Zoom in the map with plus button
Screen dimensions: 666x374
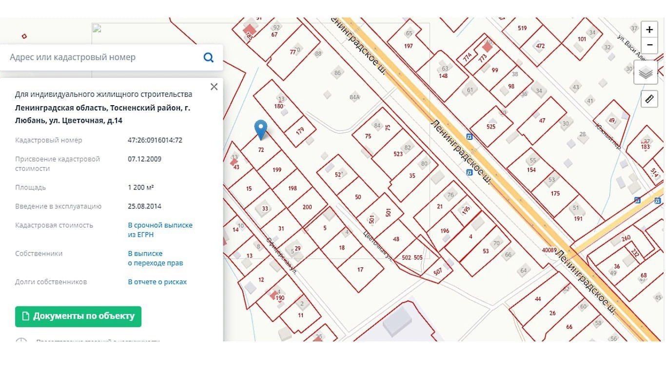pyautogui.click(x=649, y=30)
